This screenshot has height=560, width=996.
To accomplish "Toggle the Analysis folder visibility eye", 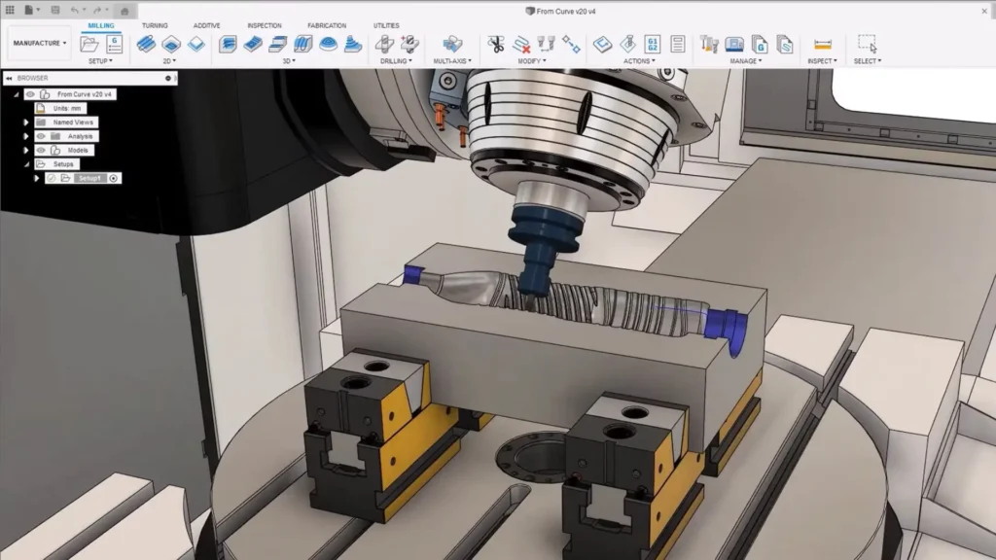I will click(40, 136).
